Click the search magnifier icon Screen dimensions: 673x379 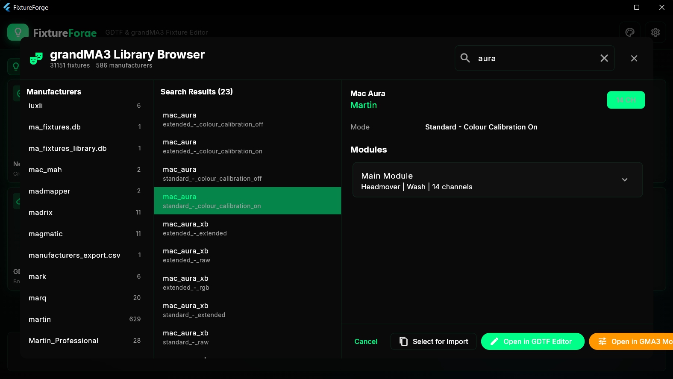pyautogui.click(x=465, y=58)
